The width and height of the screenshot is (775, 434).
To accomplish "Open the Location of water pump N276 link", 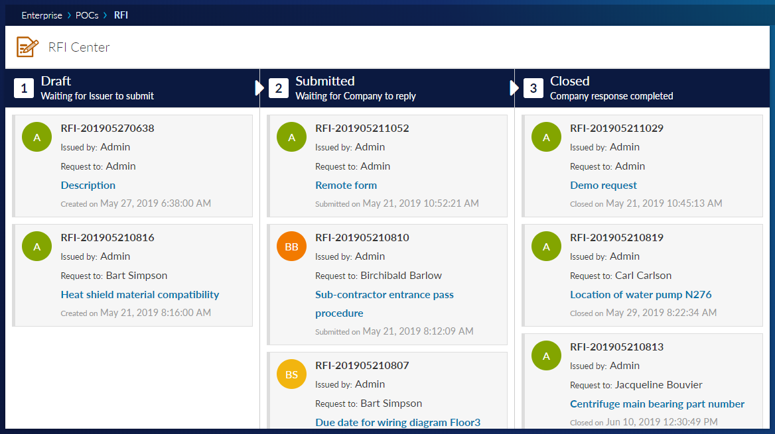I will click(x=640, y=295).
